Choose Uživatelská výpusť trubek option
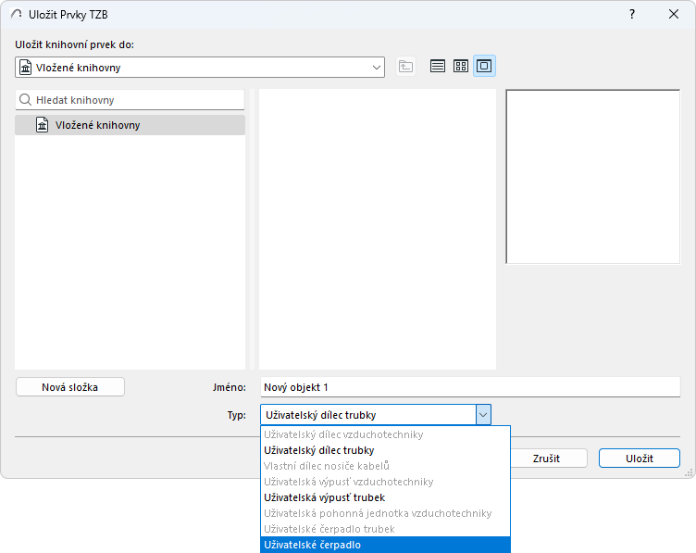Viewport: 696px width, 553px height. (x=385, y=497)
